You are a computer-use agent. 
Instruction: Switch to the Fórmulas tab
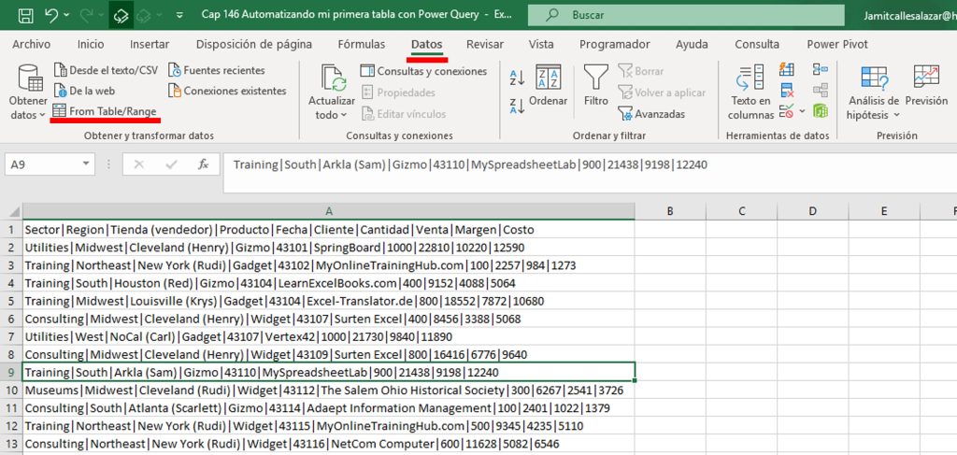(x=362, y=45)
